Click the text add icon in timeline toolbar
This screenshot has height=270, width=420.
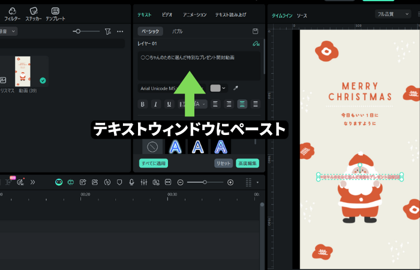(x=83, y=182)
